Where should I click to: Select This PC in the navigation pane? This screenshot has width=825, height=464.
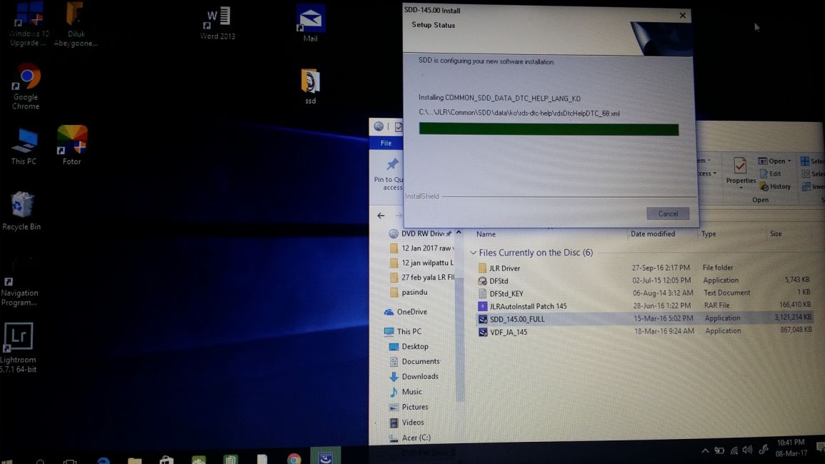pyautogui.click(x=403, y=331)
